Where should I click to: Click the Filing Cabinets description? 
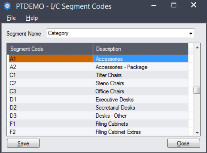pyautogui.click(x=140, y=124)
